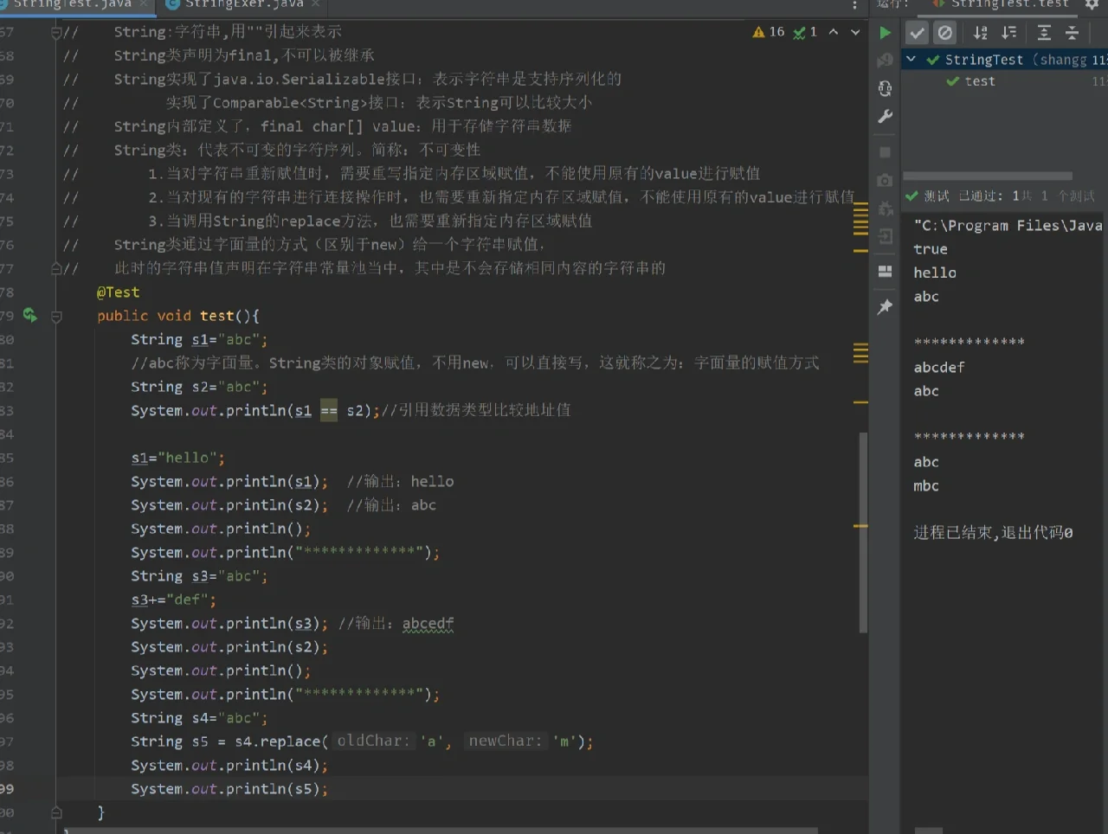The image size is (1108, 834).
Task: Click the newChar: parameter hint
Action: click(x=505, y=741)
